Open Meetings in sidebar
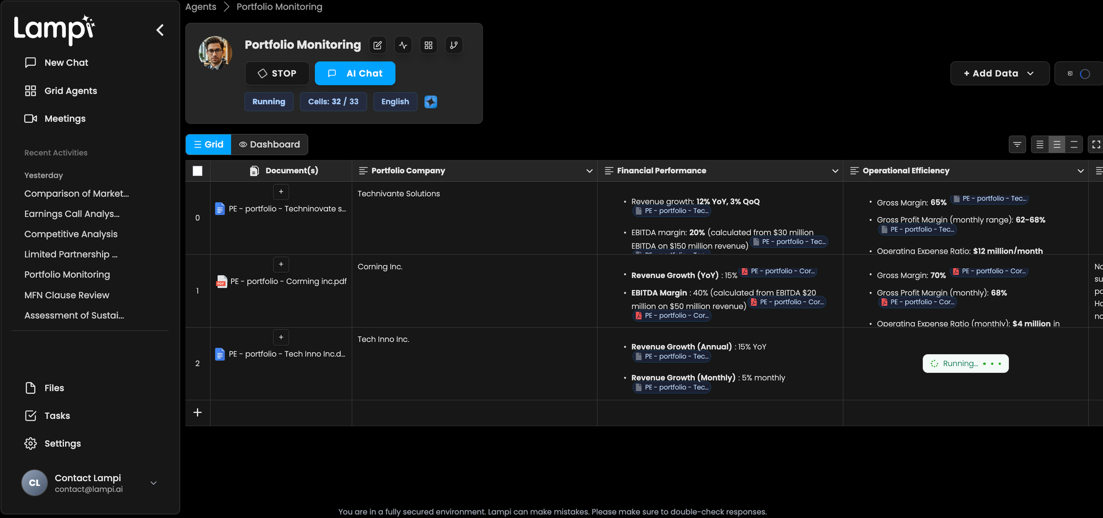 pyautogui.click(x=55, y=118)
